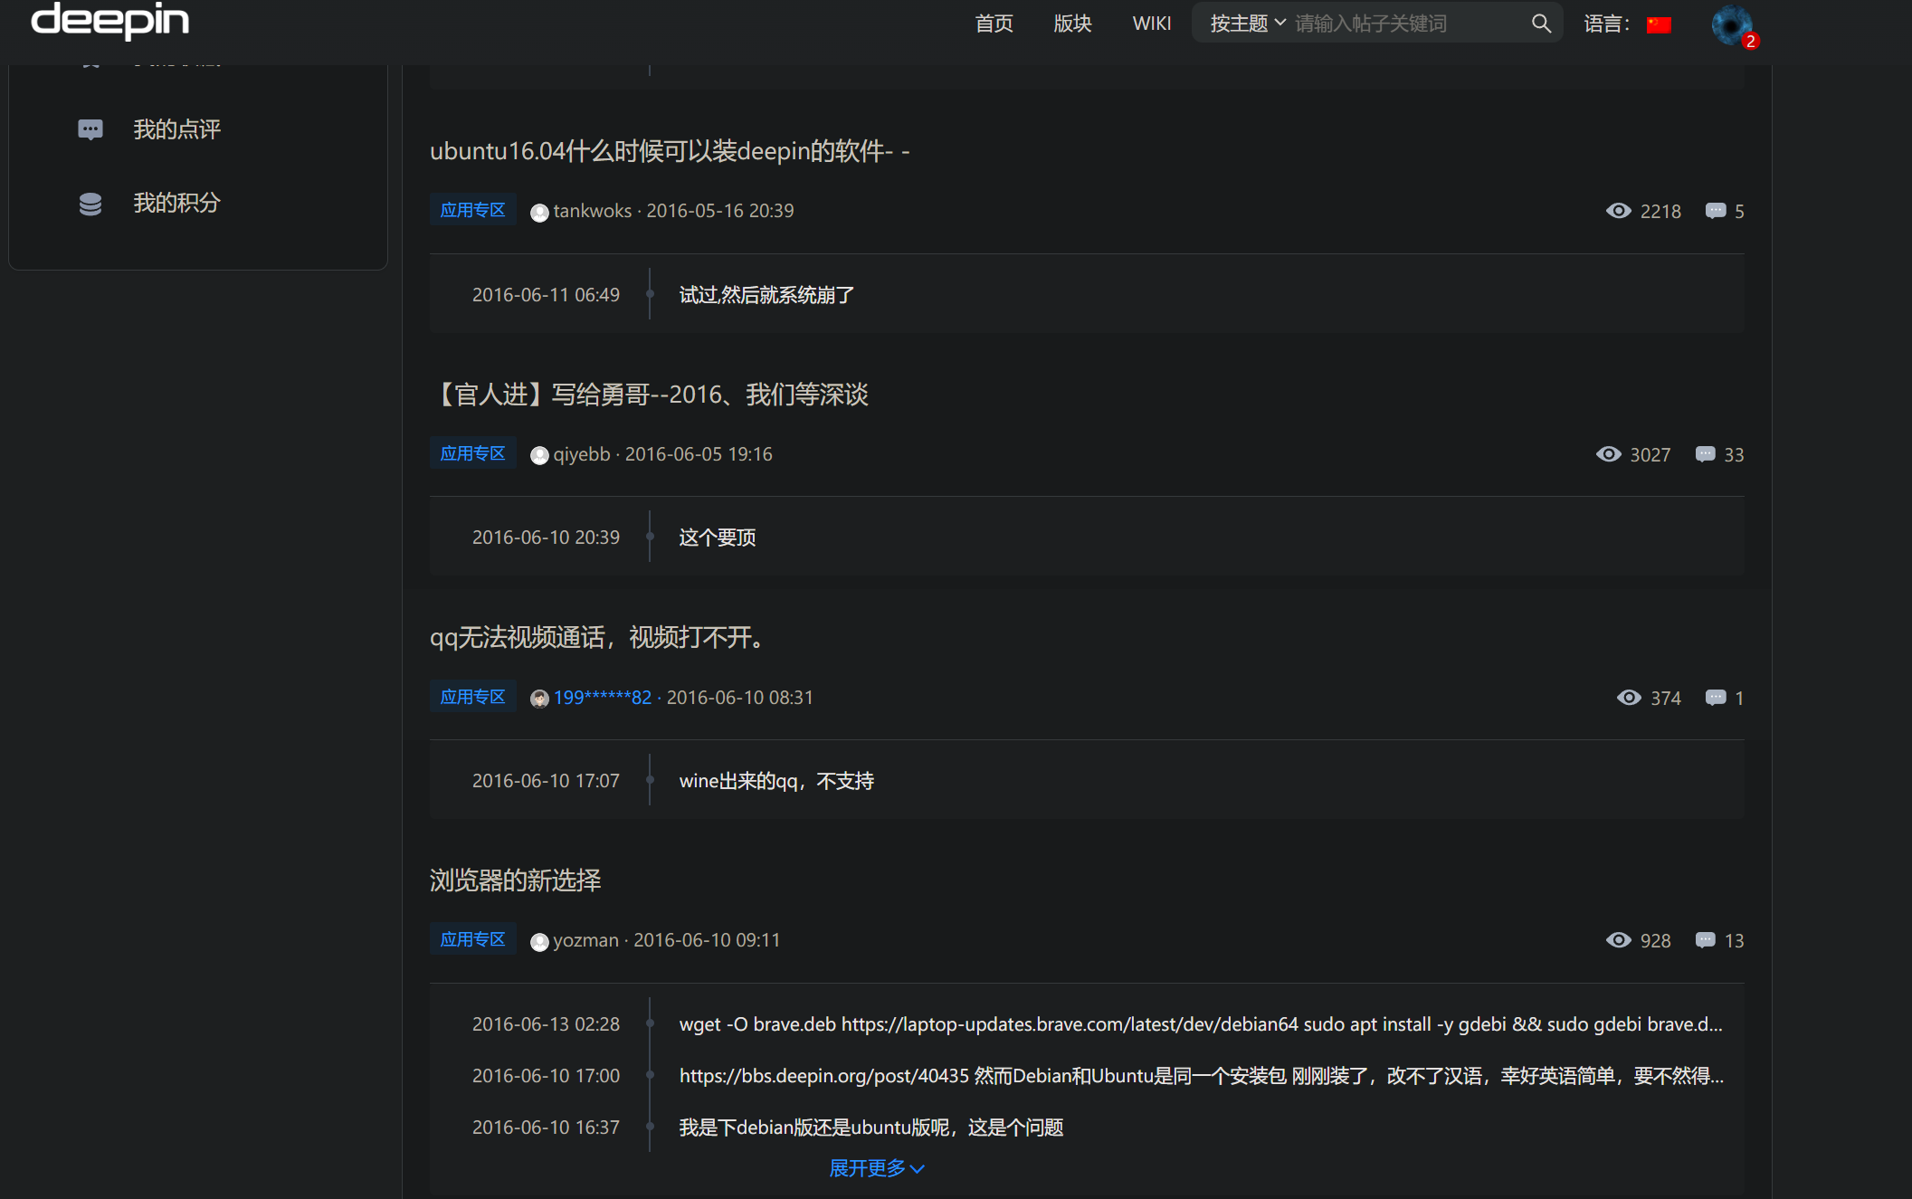The width and height of the screenshot is (1912, 1199).
Task: Click reply starting wget -O brave.deb
Action: click(1201, 1024)
